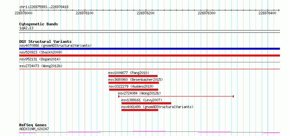The width and height of the screenshot is (289, 136).
Task: Click the chr1:226975993..226976418 range text
Action: click(x=44, y=7)
